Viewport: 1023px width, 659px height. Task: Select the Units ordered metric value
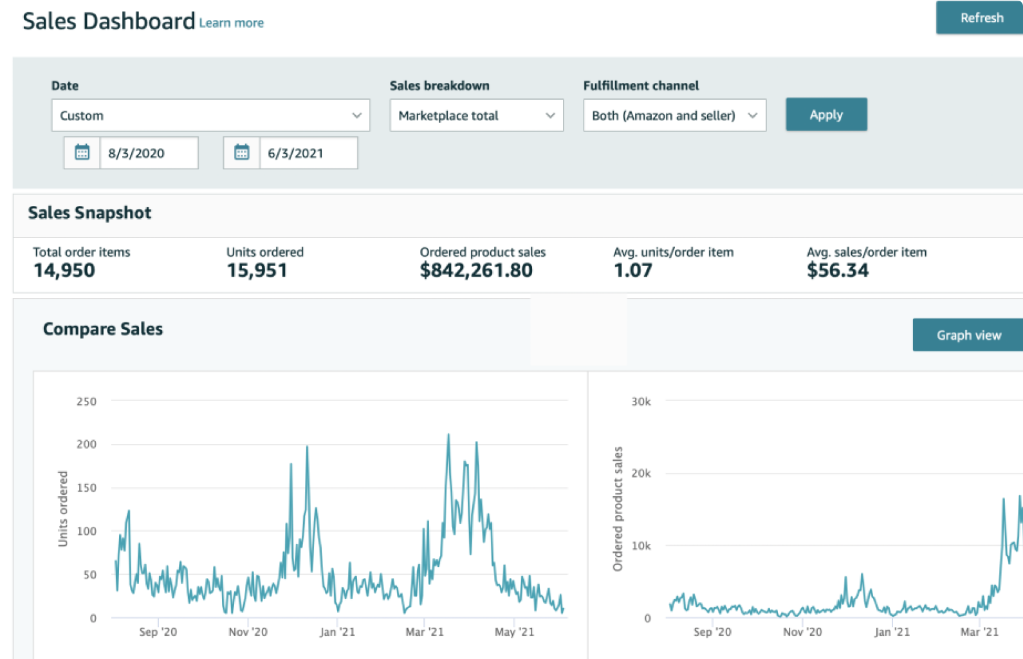[257, 270]
